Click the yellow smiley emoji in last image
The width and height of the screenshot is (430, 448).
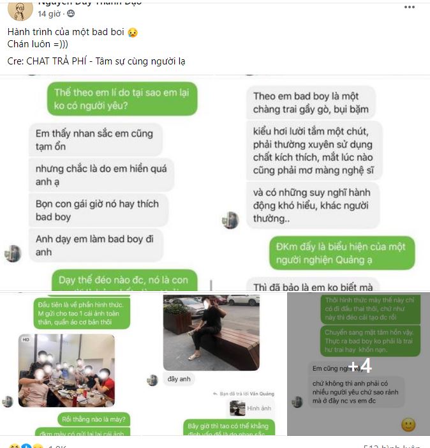pos(408,424)
